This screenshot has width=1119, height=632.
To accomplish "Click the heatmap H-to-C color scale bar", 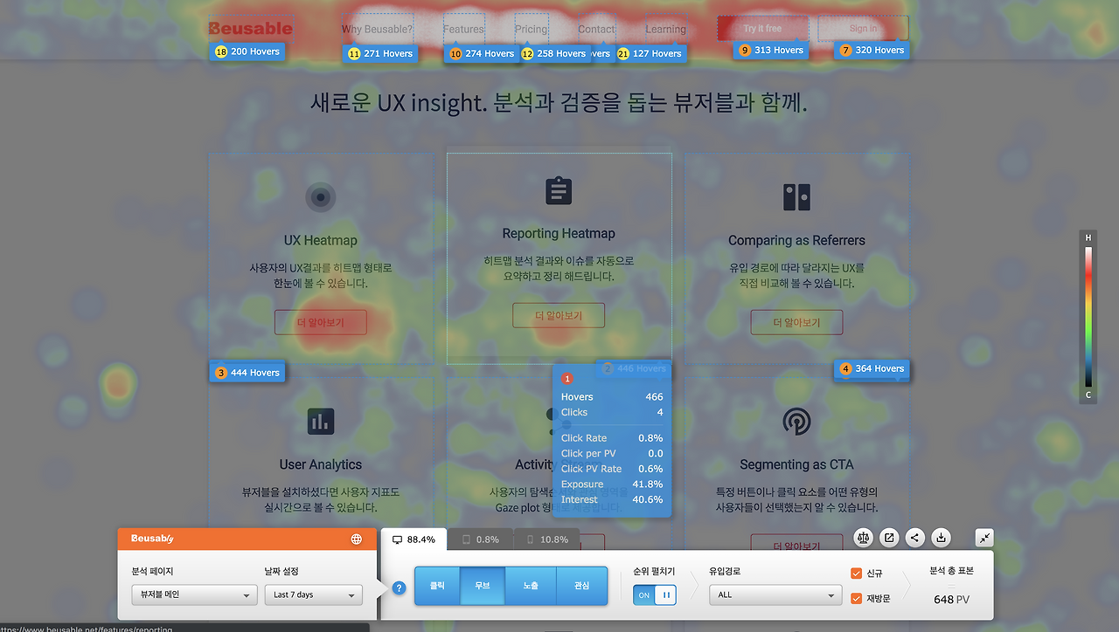I will [1088, 317].
